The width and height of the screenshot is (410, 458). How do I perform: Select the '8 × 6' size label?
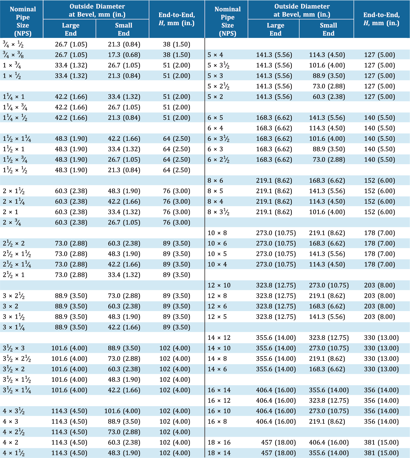tap(215, 181)
